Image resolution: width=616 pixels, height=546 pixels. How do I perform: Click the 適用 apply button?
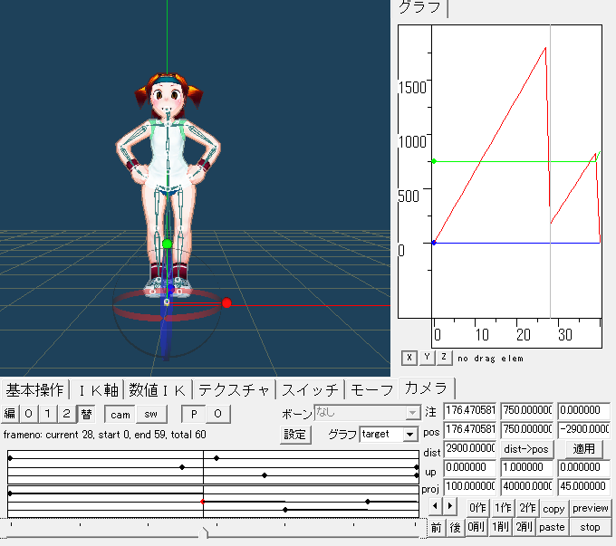point(584,449)
